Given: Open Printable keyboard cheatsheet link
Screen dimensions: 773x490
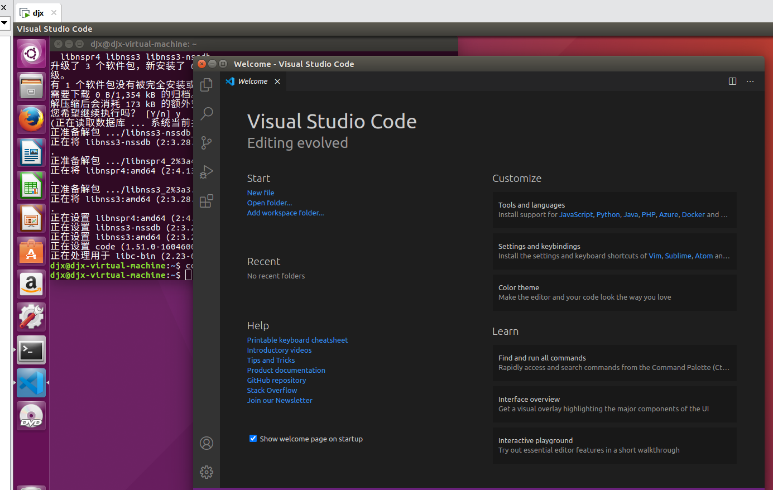Looking at the screenshot, I should pos(297,340).
